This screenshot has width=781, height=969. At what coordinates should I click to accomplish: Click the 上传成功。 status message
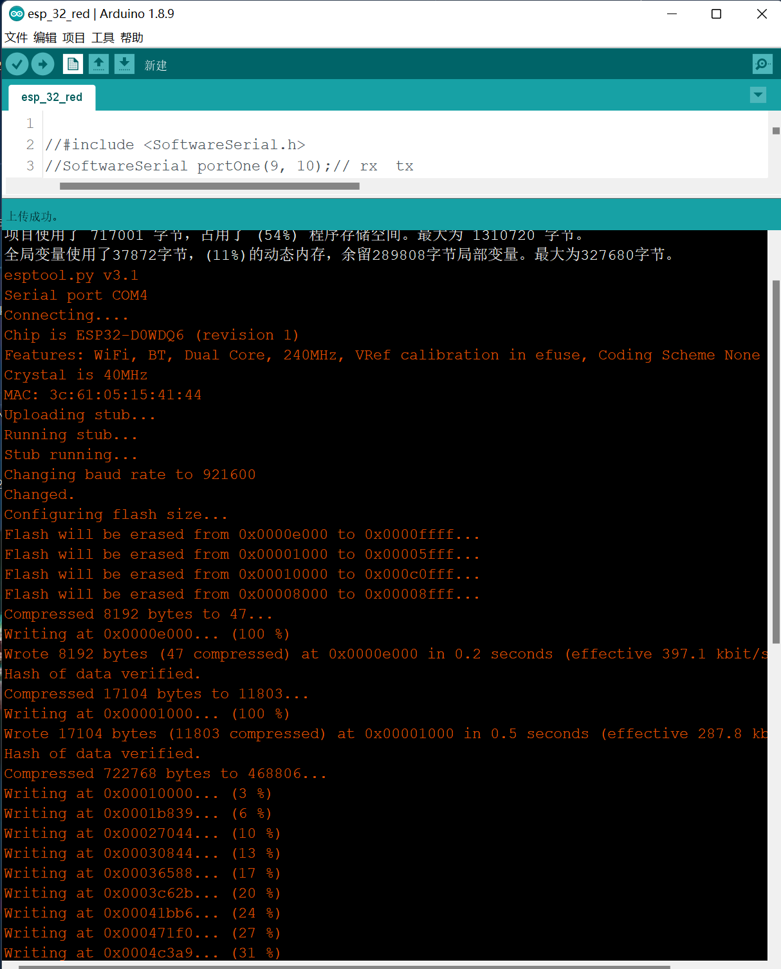coord(33,217)
